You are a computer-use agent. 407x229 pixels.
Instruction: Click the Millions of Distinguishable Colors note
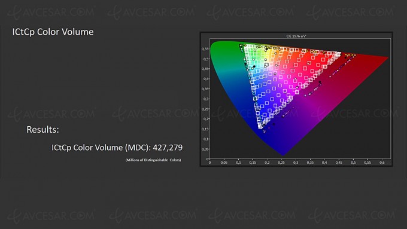(x=153, y=160)
